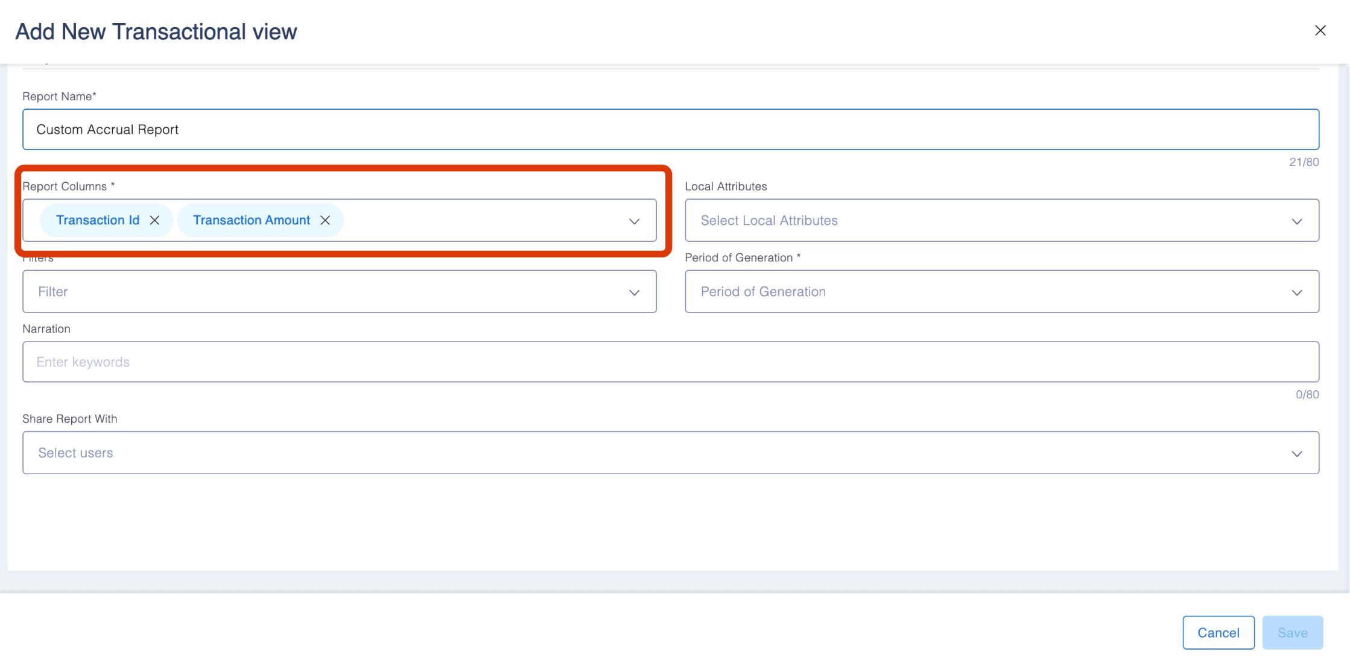1350x672 pixels.
Task: Click the Share Report With chevron arrow
Action: [x=1296, y=454]
